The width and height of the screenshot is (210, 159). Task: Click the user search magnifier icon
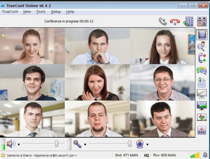[x=202, y=47]
